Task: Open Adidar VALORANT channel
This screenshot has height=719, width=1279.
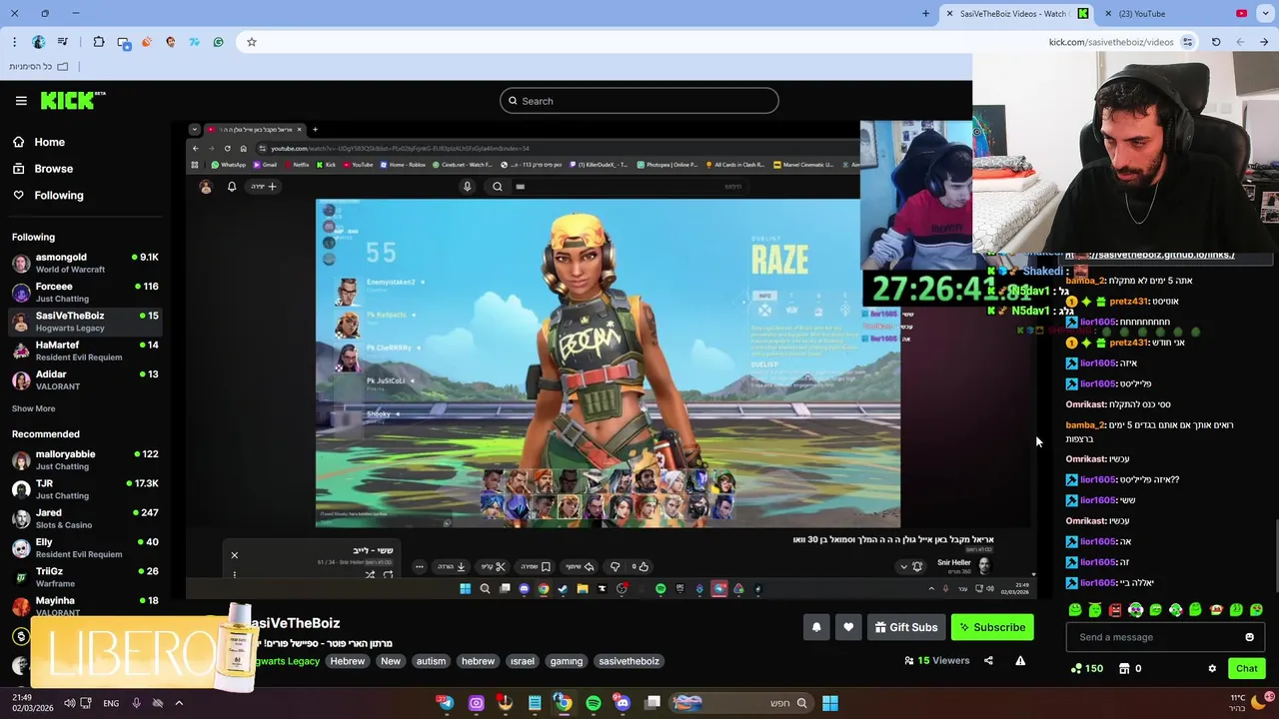Action: click(85, 379)
